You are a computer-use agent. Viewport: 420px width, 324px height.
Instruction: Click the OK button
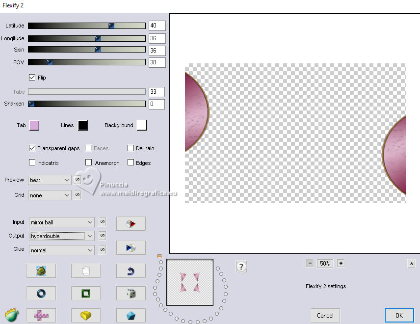pyautogui.click(x=399, y=316)
